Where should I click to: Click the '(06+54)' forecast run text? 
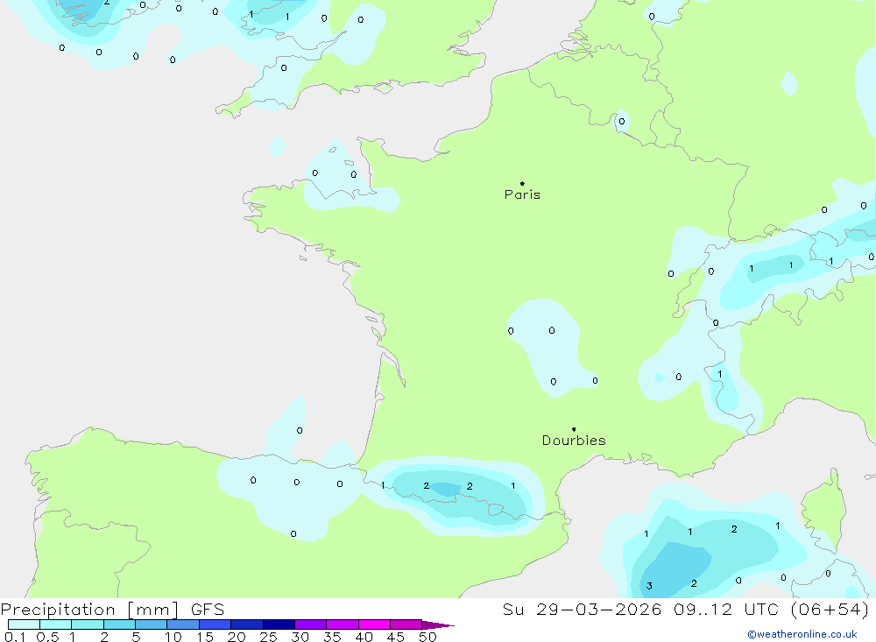coord(830,610)
